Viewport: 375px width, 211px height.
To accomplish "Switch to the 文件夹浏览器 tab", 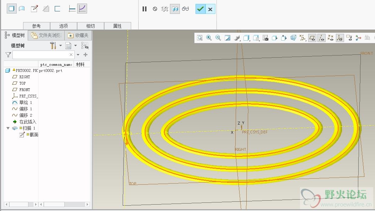I will tap(47, 36).
